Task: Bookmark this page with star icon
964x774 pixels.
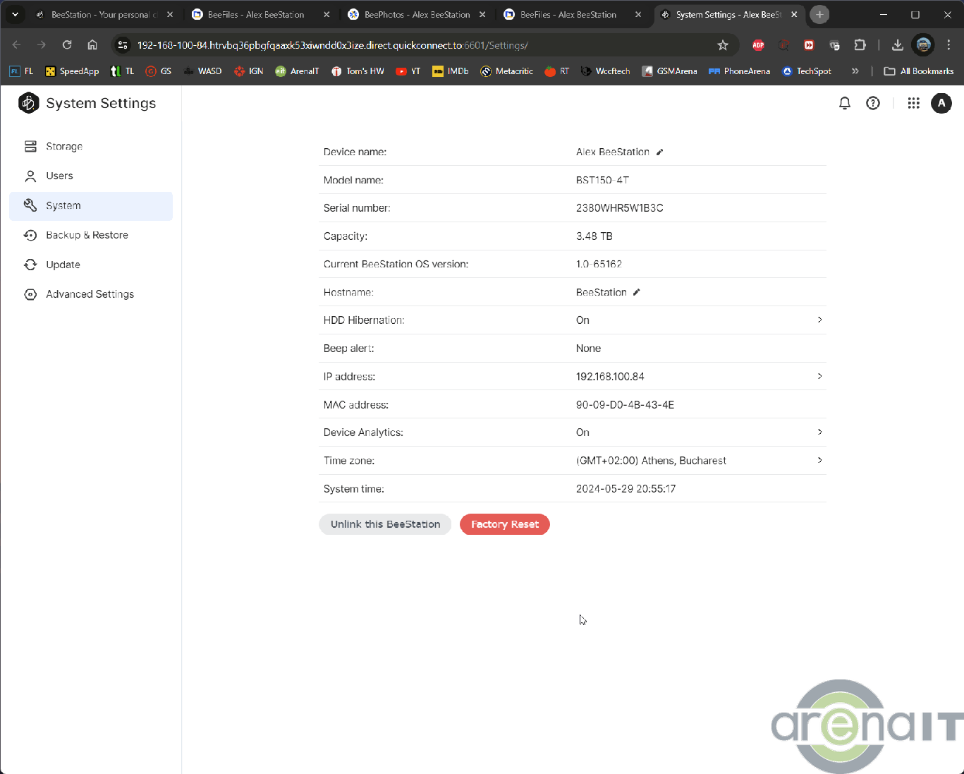Action: [722, 45]
